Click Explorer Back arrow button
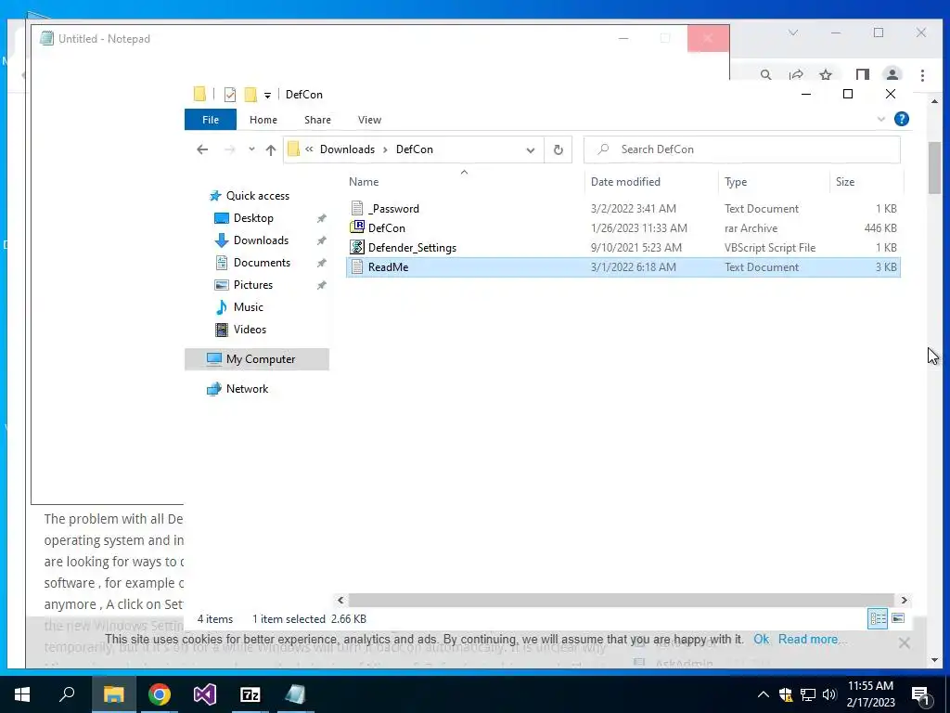The height and width of the screenshot is (713, 950). pos(202,149)
